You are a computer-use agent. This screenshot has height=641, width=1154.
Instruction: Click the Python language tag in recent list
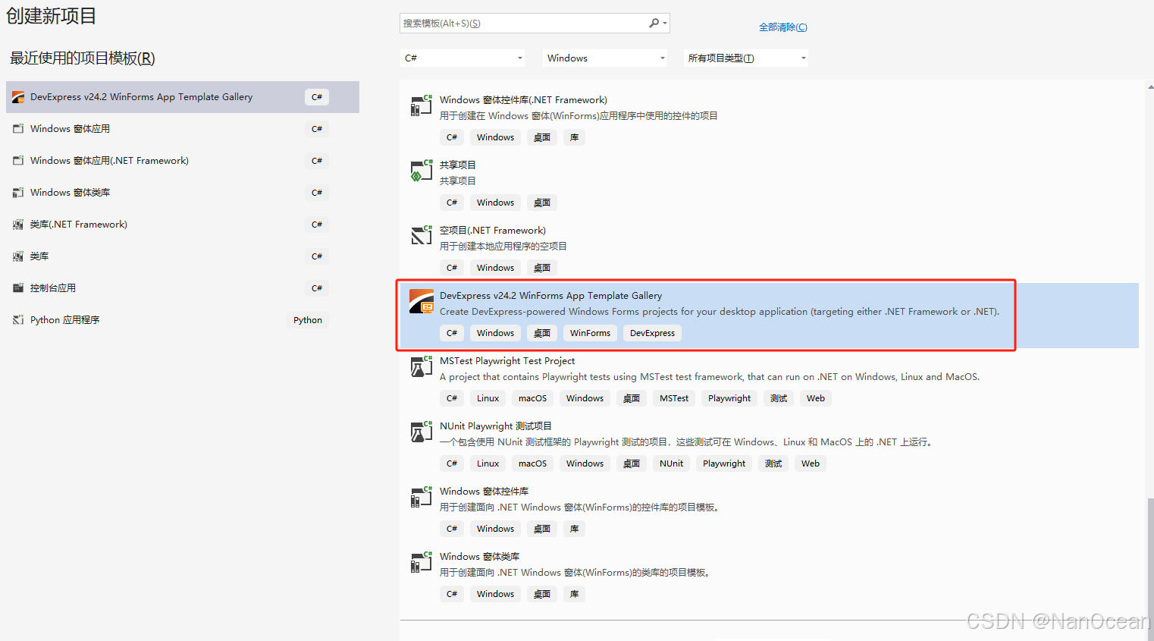coord(308,320)
